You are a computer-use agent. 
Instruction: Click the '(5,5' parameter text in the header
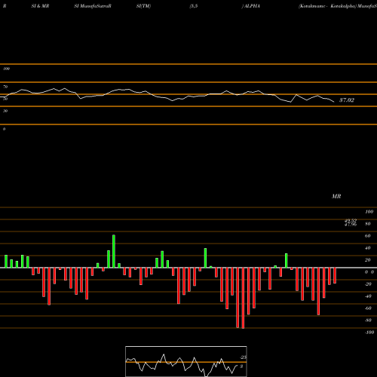click(x=194, y=6)
